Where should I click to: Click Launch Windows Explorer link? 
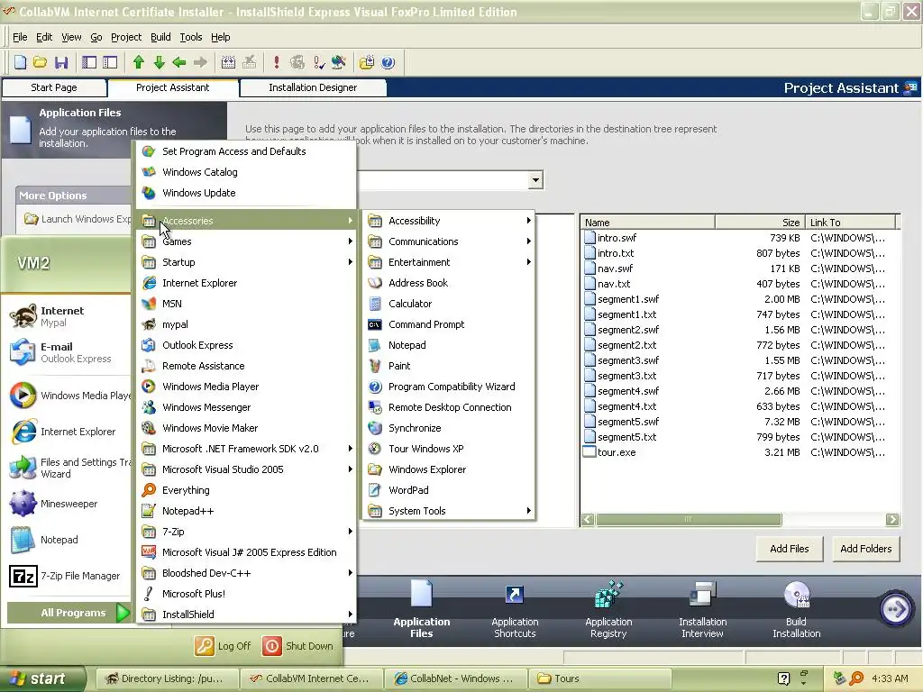tap(78, 219)
